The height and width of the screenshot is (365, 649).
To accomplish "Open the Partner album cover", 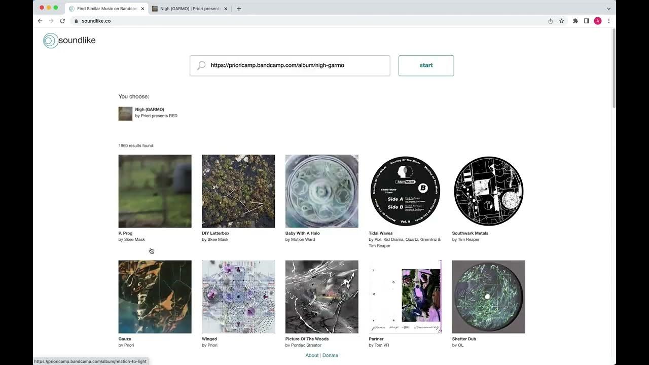I will pyautogui.click(x=405, y=297).
